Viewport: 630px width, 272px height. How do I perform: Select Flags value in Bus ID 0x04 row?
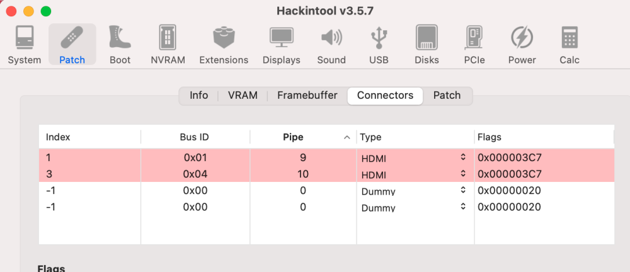[x=510, y=174]
